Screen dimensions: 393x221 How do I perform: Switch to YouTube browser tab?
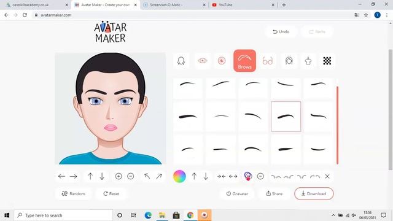click(243, 5)
